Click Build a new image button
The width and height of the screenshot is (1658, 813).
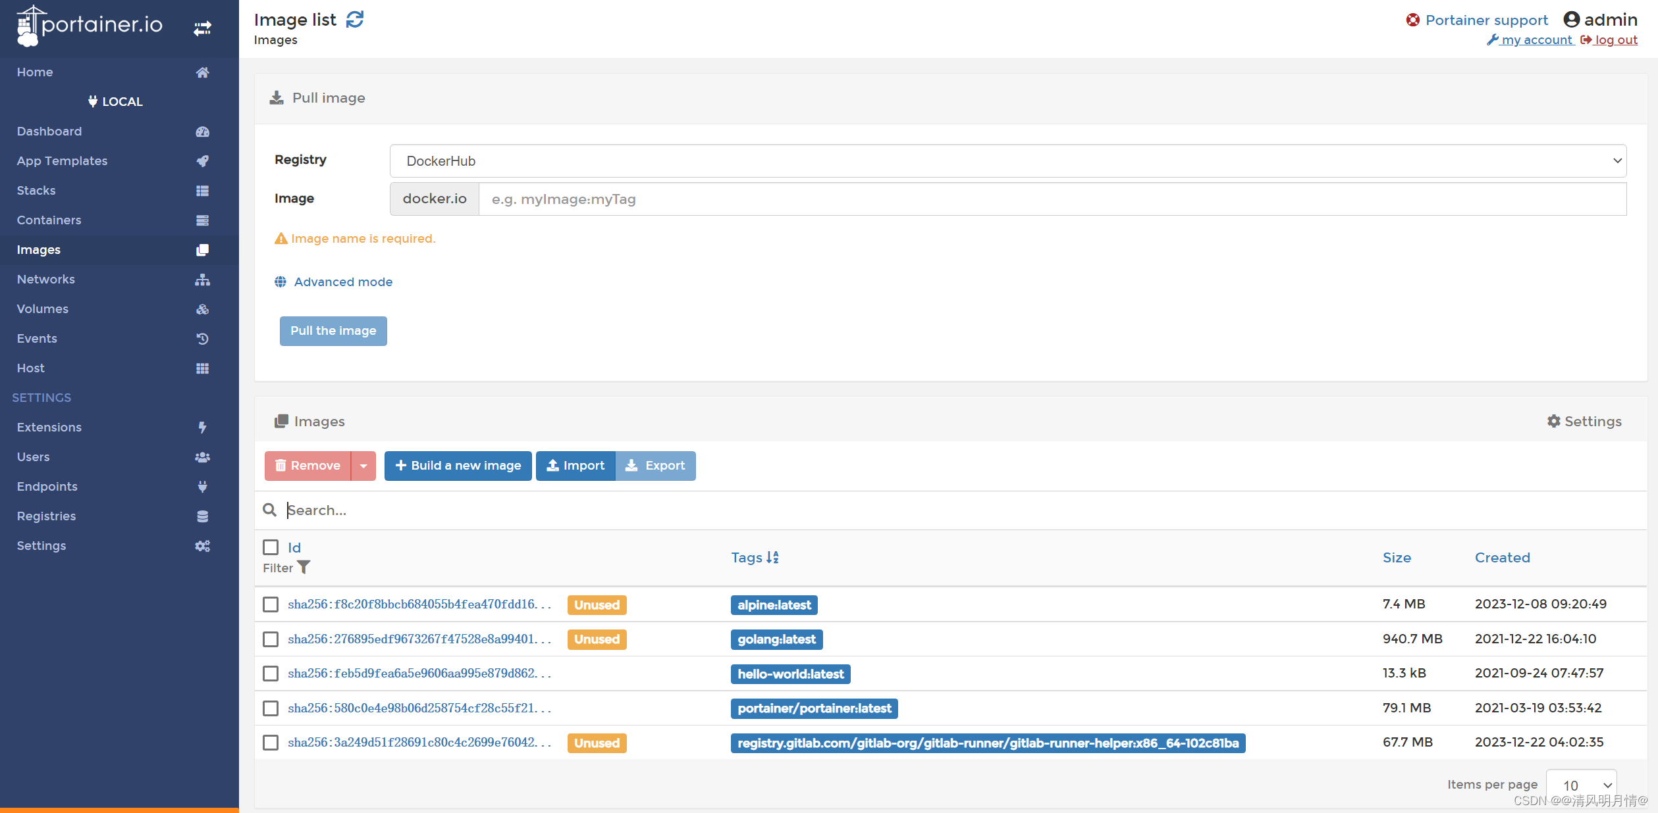458,466
